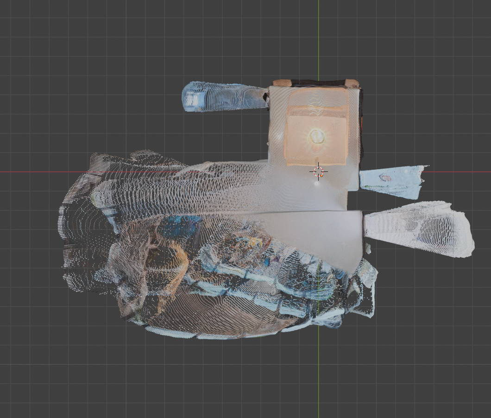The image size is (491, 418).
Task: Click the large white fan-shaped fragment at right
Action: tap(419, 229)
